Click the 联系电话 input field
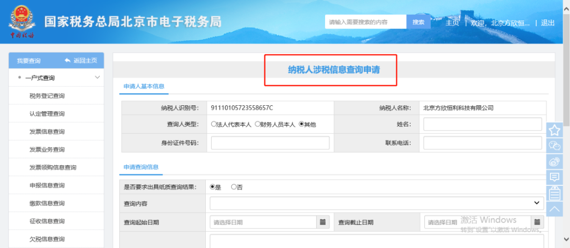The height and width of the screenshot is (248, 570). click(482, 143)
